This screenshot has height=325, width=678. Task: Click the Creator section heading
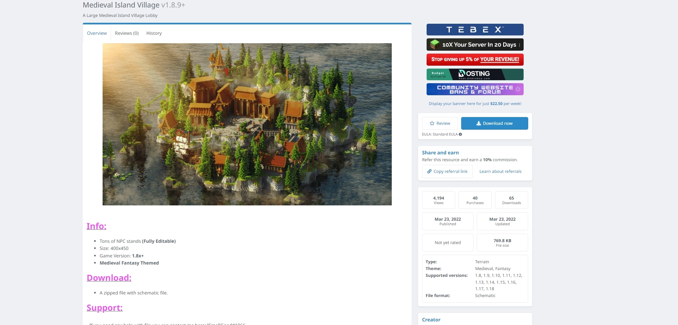431,320
